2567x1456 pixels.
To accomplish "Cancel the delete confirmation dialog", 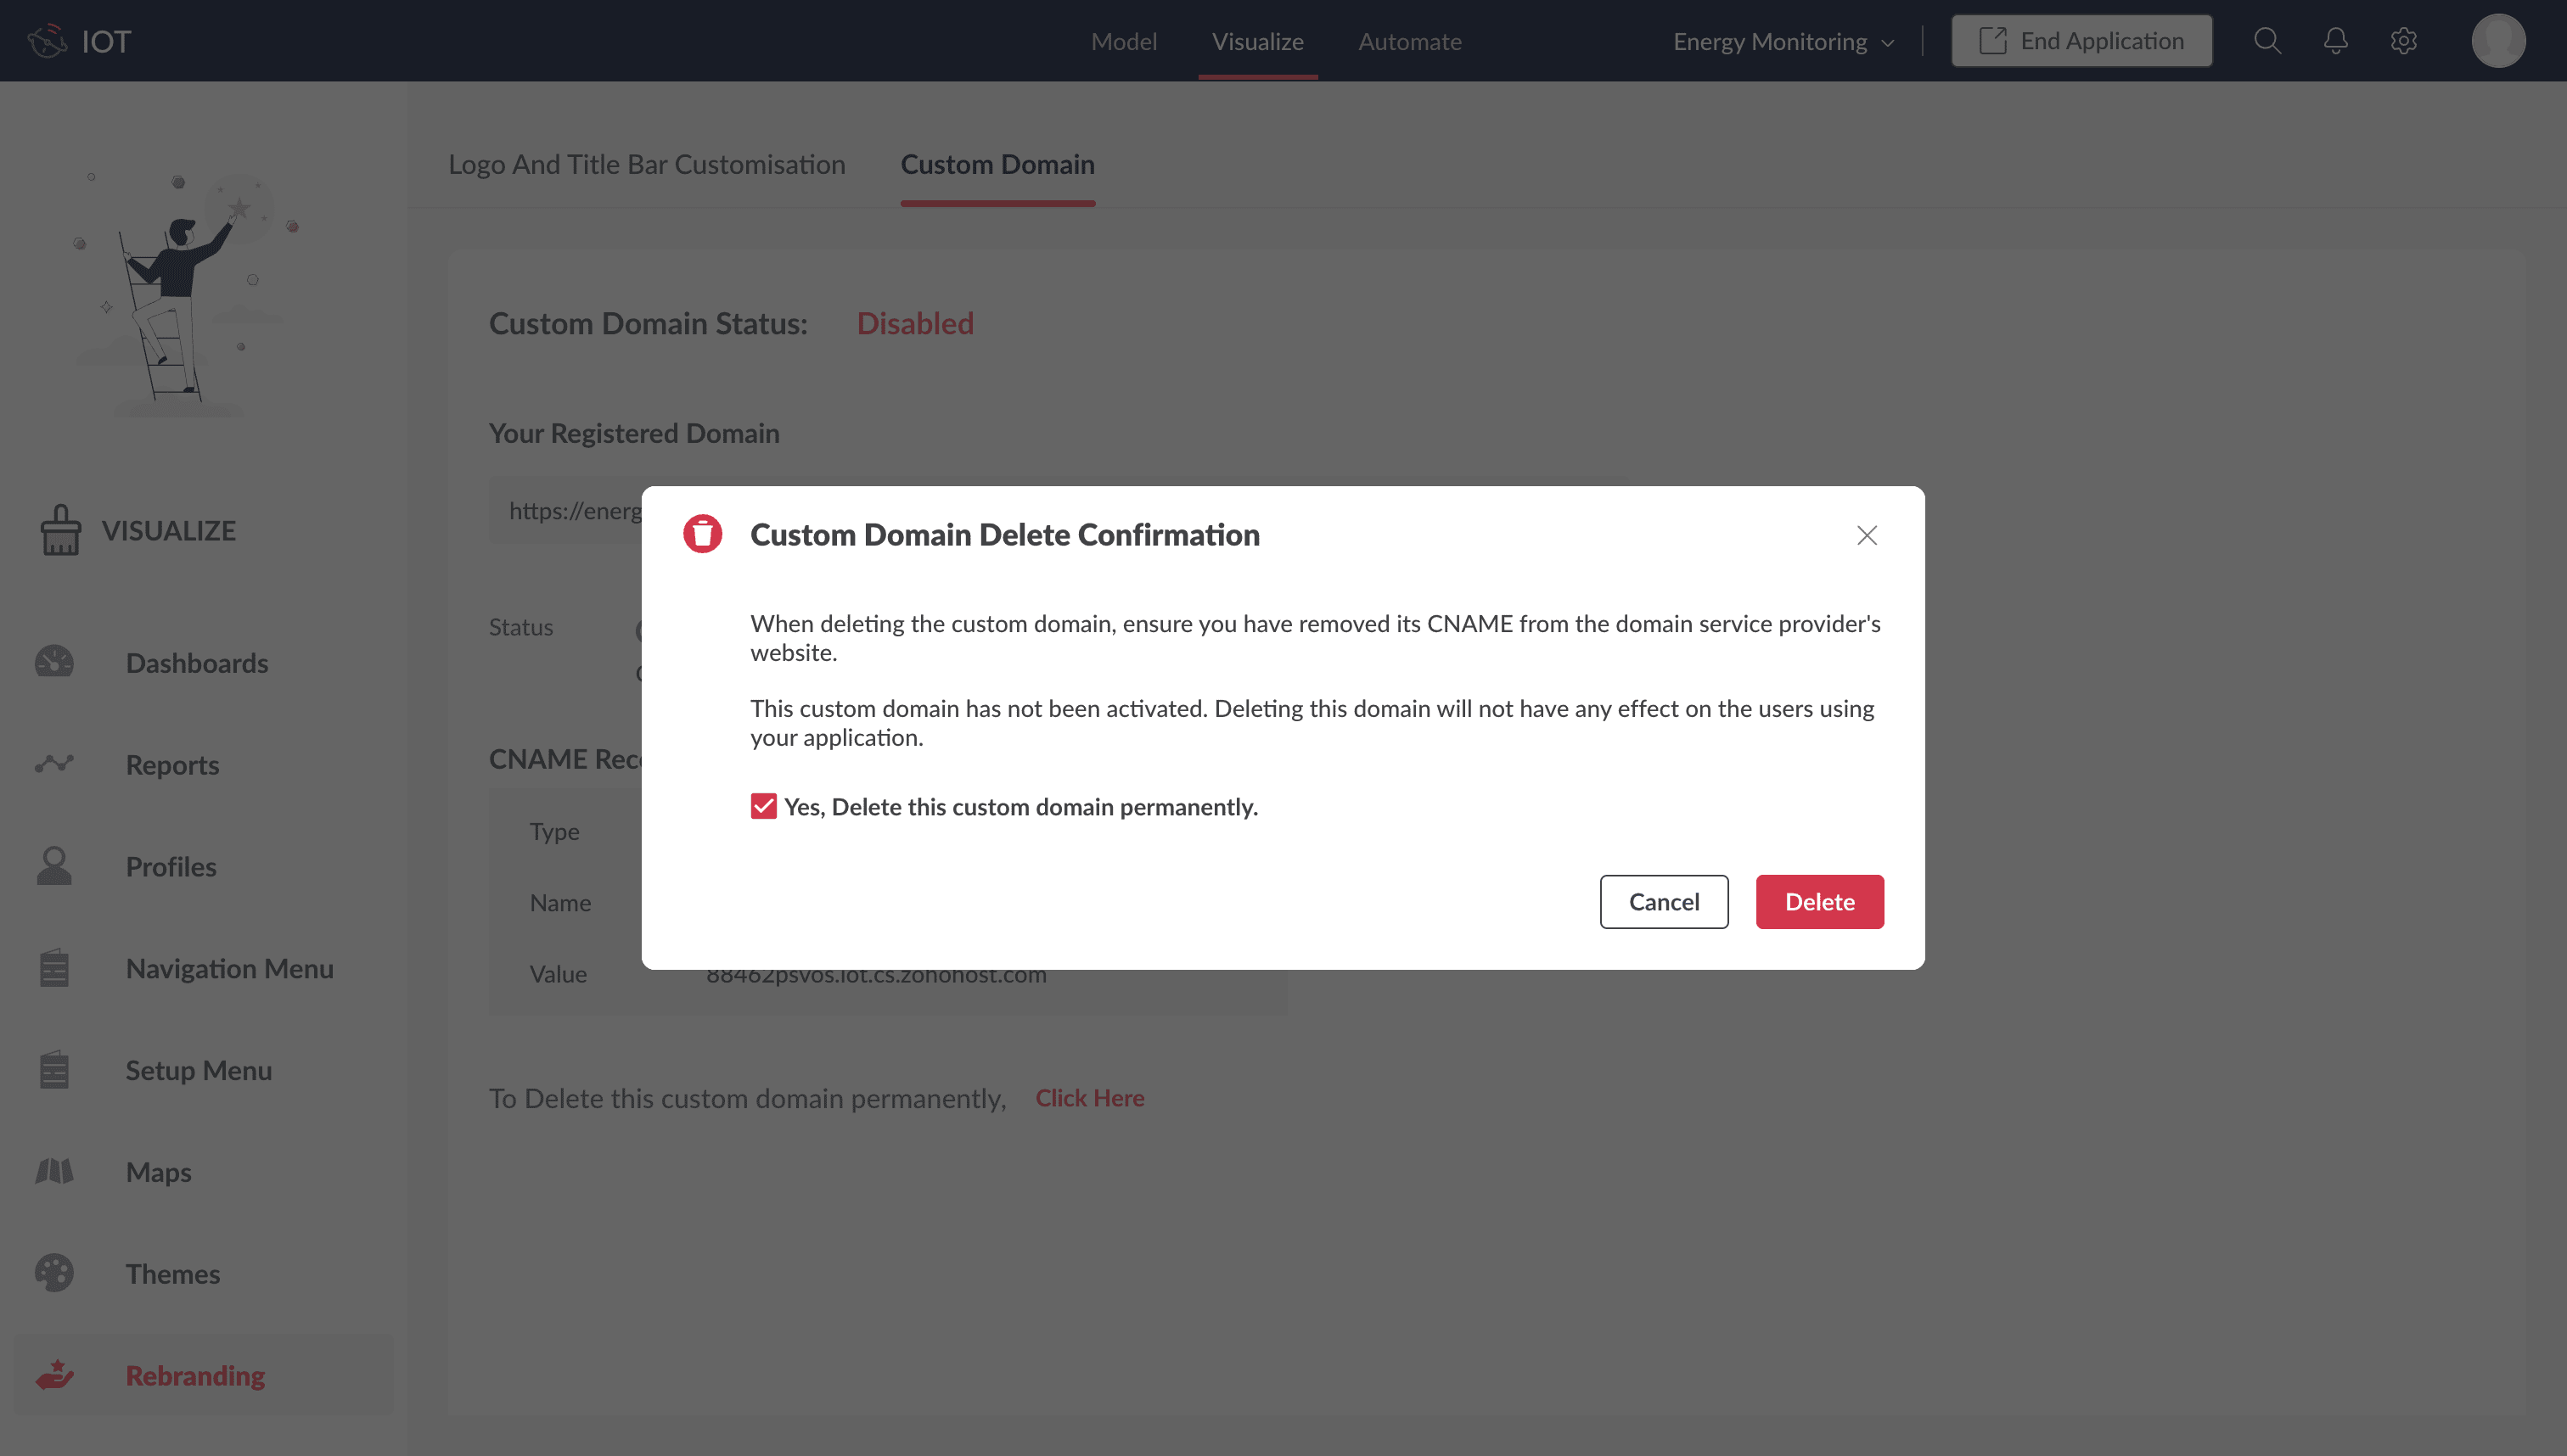I will pos(1663,901).
